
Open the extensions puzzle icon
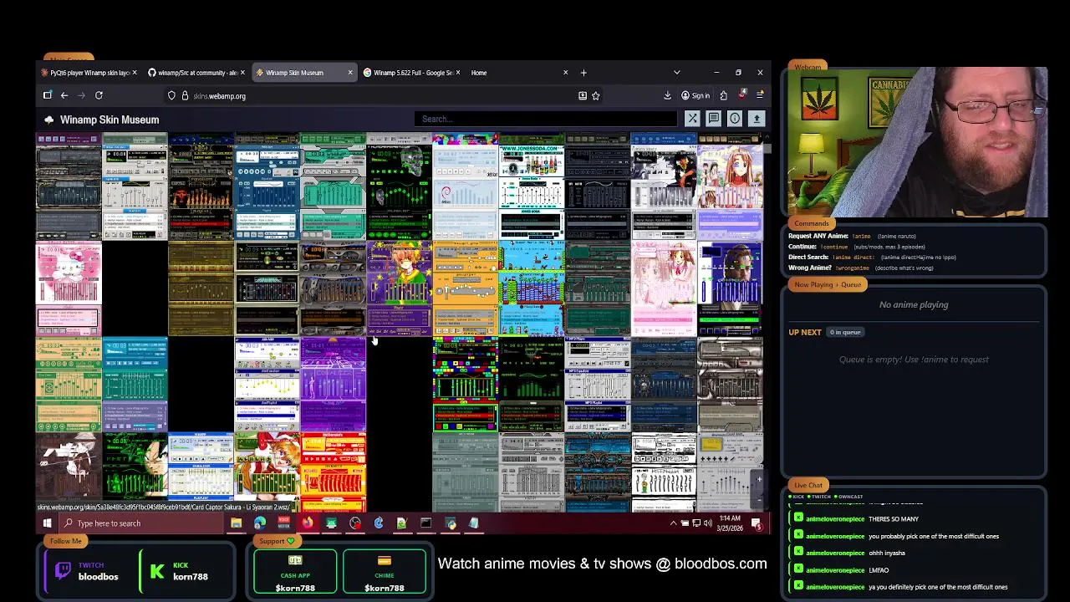(x=724, y=95)
